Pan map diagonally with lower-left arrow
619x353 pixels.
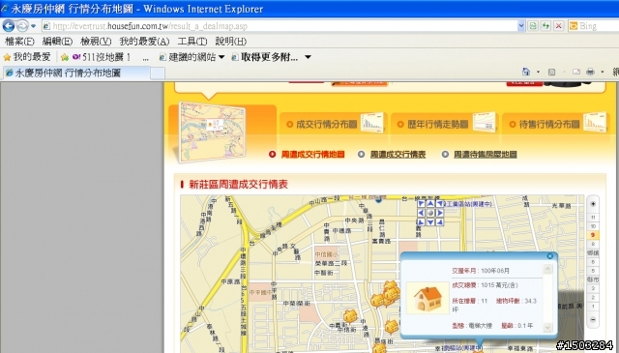coord(421,222)
